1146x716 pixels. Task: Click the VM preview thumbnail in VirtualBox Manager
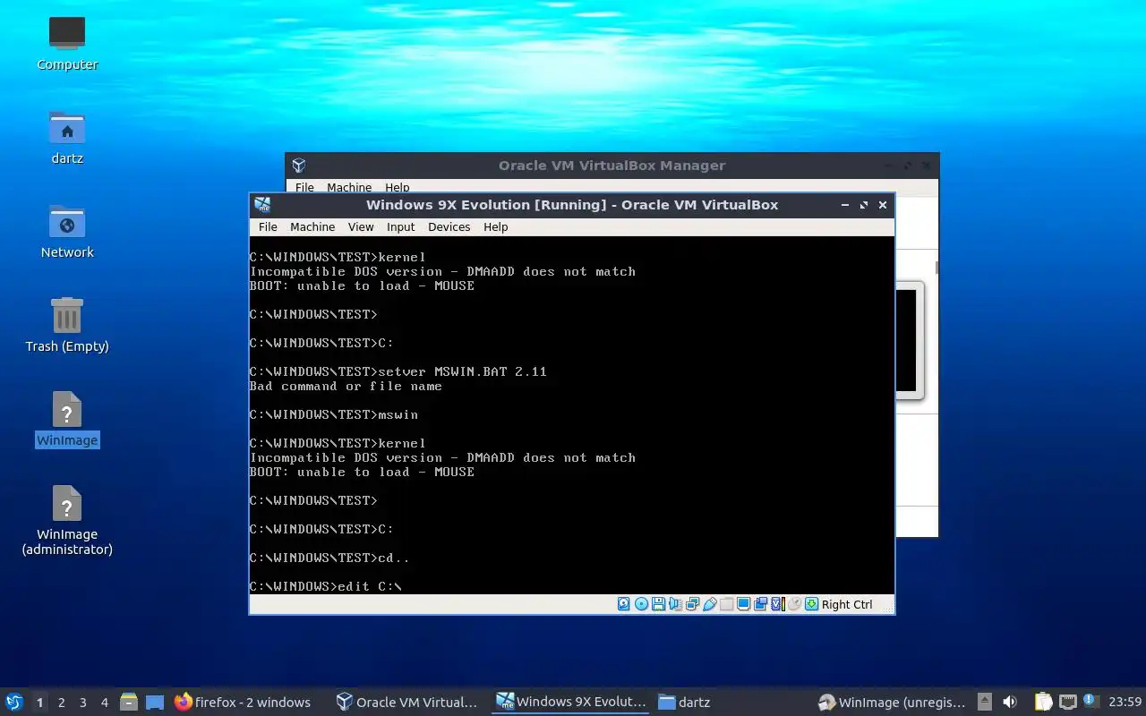coord(909,340)
